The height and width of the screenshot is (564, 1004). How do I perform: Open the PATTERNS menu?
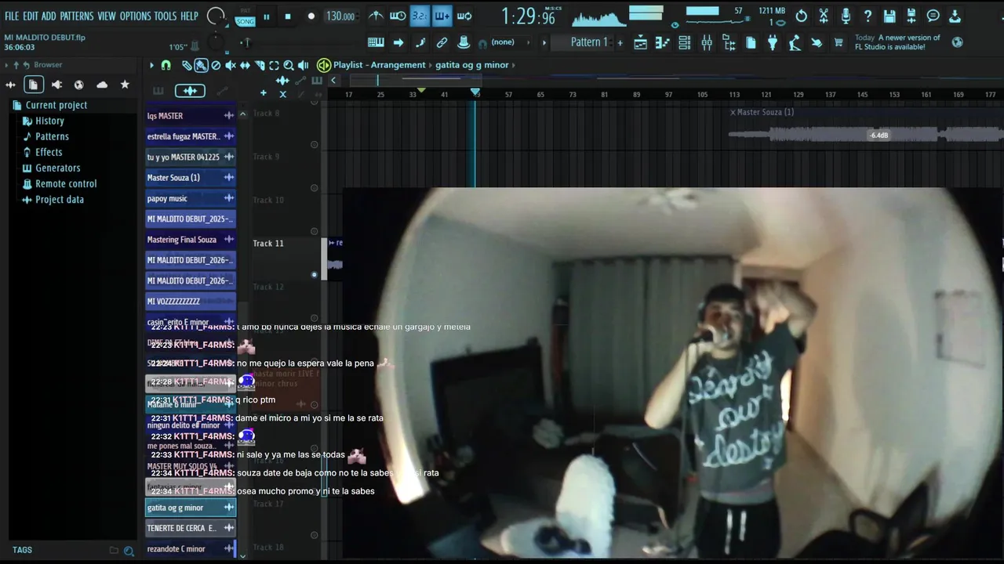tap(76, 16)
